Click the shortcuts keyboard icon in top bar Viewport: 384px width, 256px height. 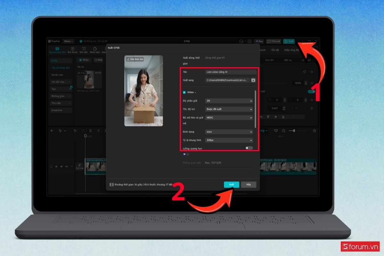(250, 41)
